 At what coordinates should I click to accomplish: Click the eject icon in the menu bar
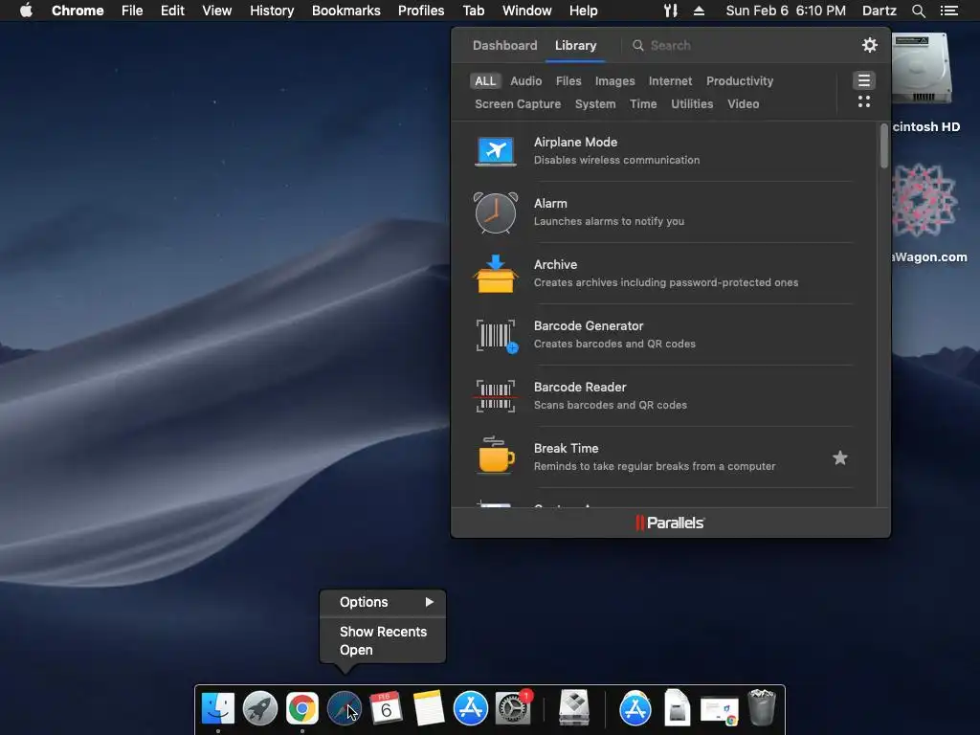[x=700, y=11]
